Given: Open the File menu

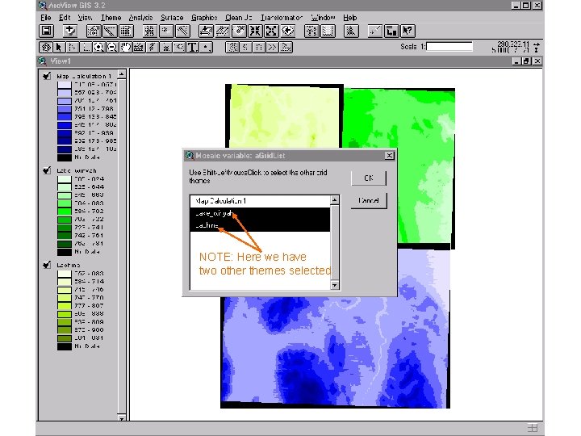Looking at the screenshot, I should (45, 18).
